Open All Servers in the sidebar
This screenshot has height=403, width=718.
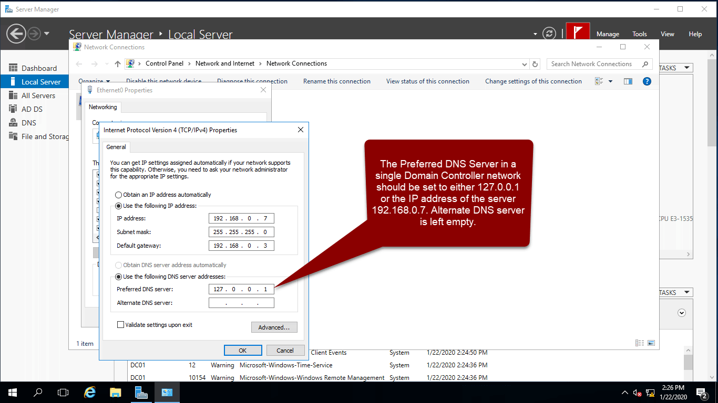pyautogui.click(x=32, y=96)
